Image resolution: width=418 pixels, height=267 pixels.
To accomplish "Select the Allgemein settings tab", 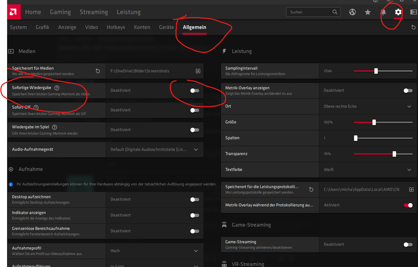I will (x=195, y=27).
